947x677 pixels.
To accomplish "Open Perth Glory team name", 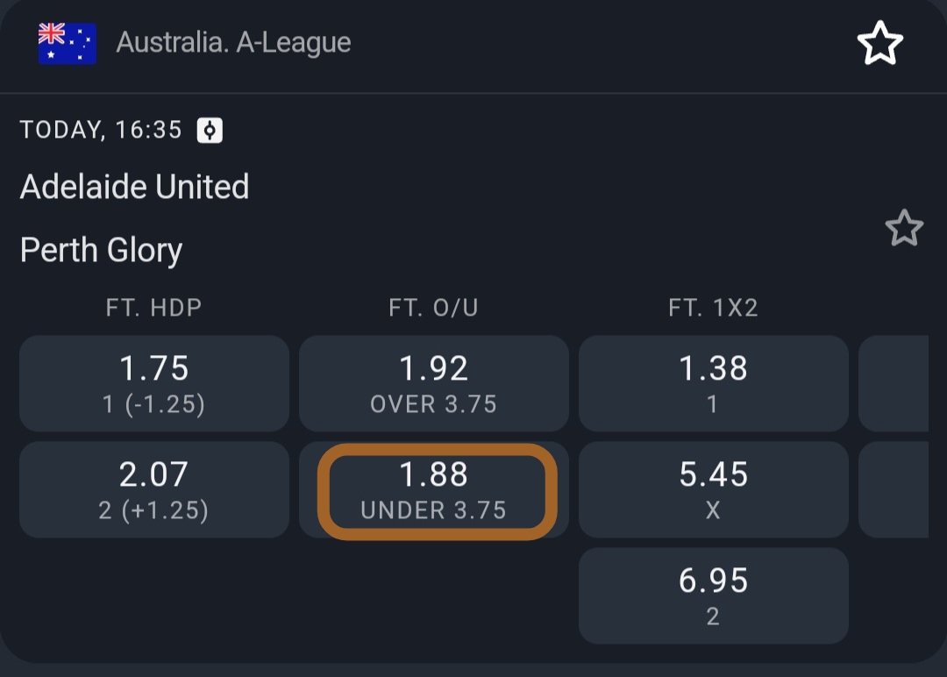I will [101, 251].
